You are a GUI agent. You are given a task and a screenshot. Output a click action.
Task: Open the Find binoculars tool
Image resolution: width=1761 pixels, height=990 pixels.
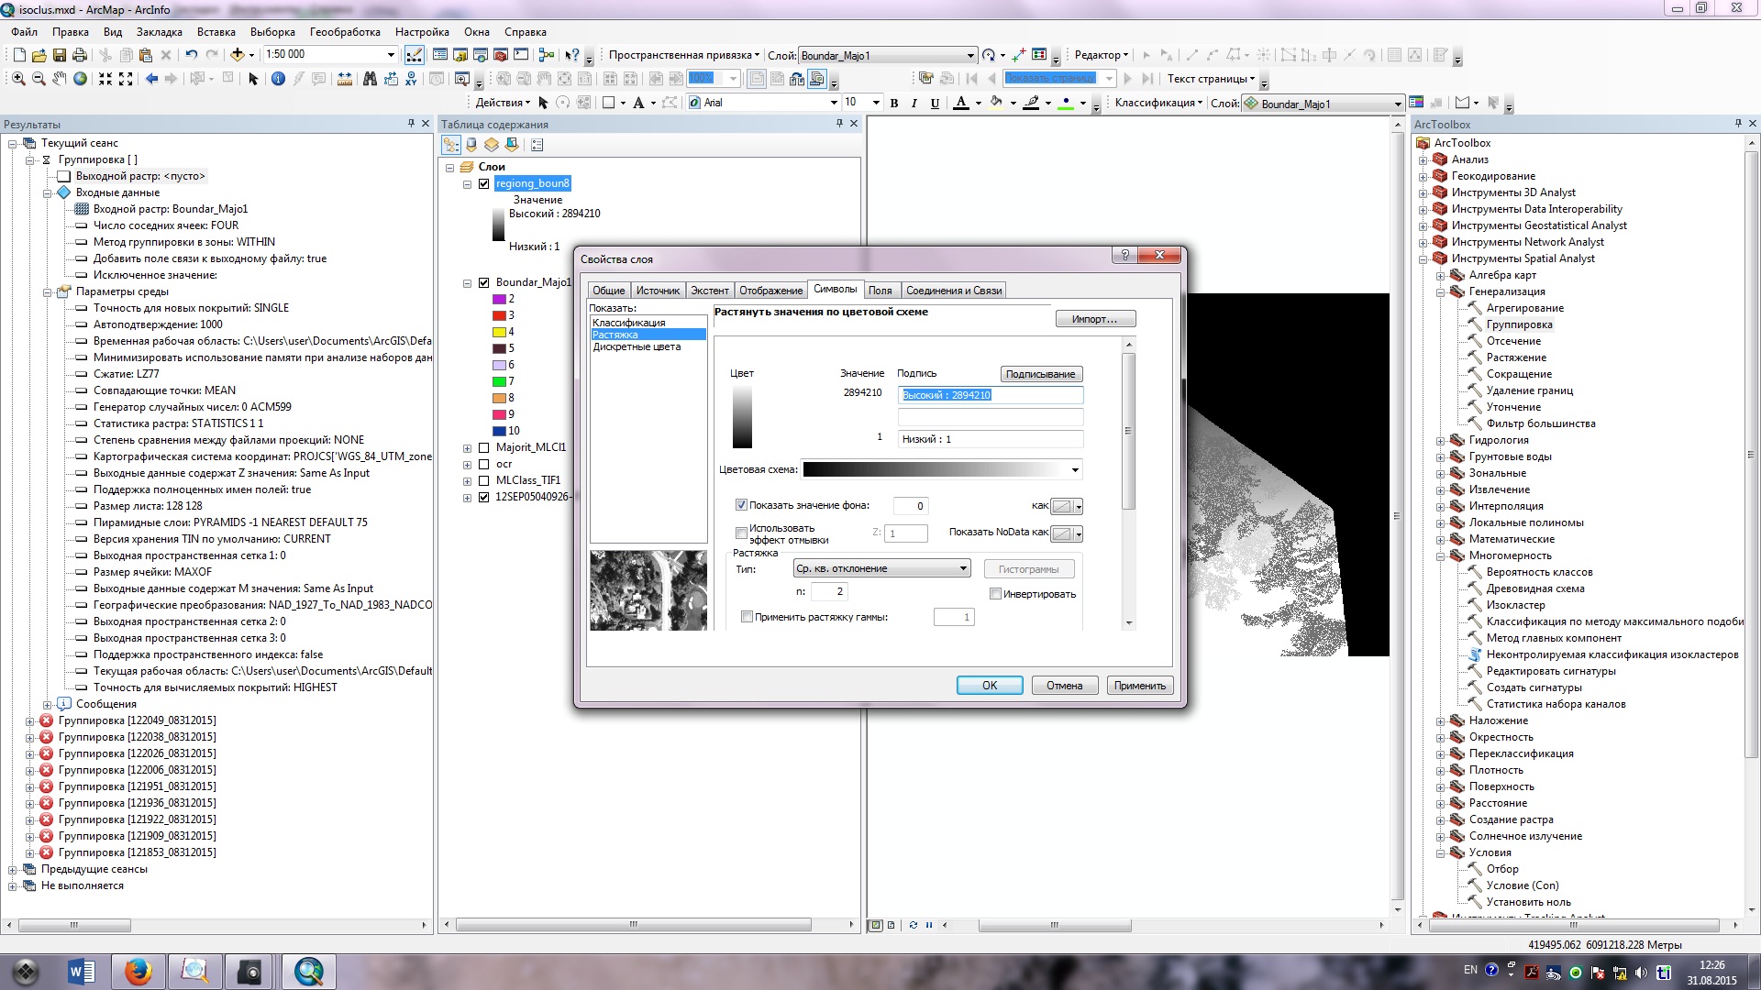[370, 79]
